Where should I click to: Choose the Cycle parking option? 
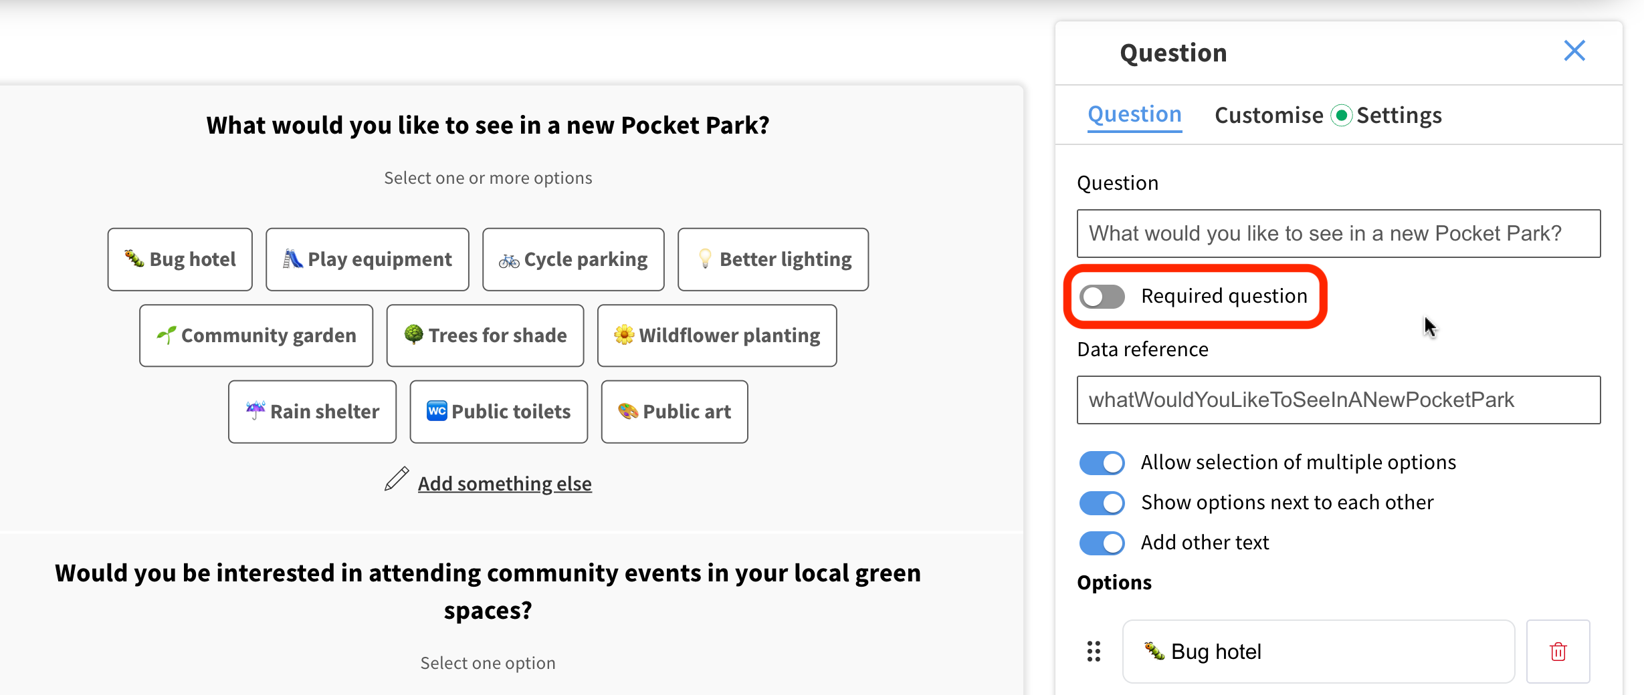click(x=573, y=259)
